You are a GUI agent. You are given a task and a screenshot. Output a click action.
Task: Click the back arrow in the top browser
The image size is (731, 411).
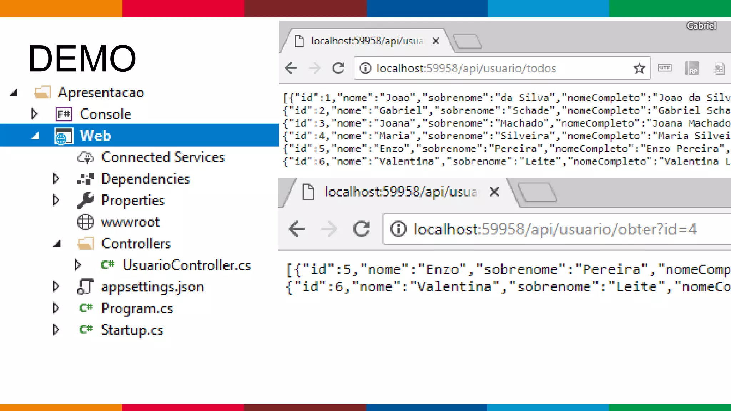coord(291,68)
